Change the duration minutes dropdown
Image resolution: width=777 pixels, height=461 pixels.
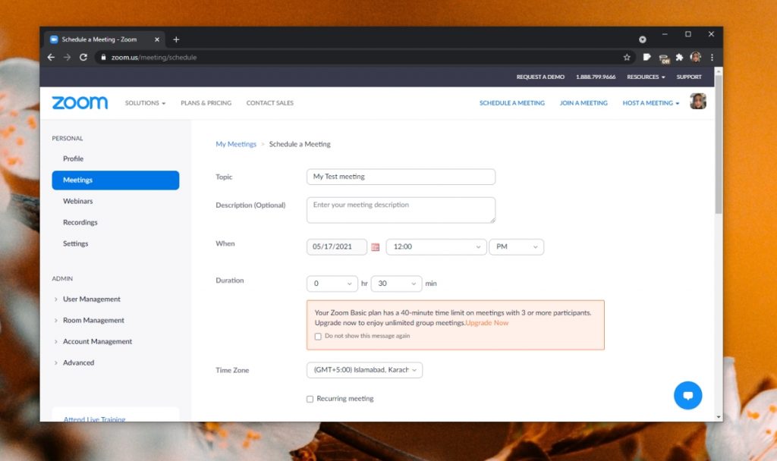[395, 283]
